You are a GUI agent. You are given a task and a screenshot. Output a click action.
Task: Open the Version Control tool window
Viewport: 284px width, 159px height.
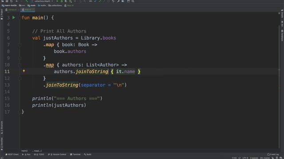tap(57, 155)
